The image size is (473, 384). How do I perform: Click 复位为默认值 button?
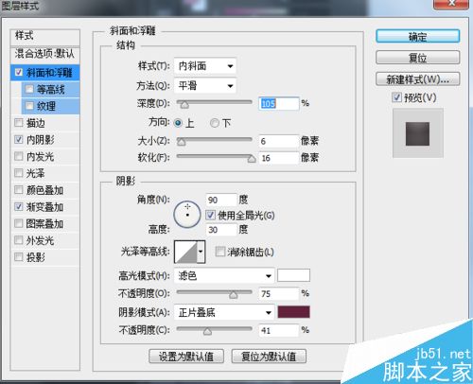point(269,357)
